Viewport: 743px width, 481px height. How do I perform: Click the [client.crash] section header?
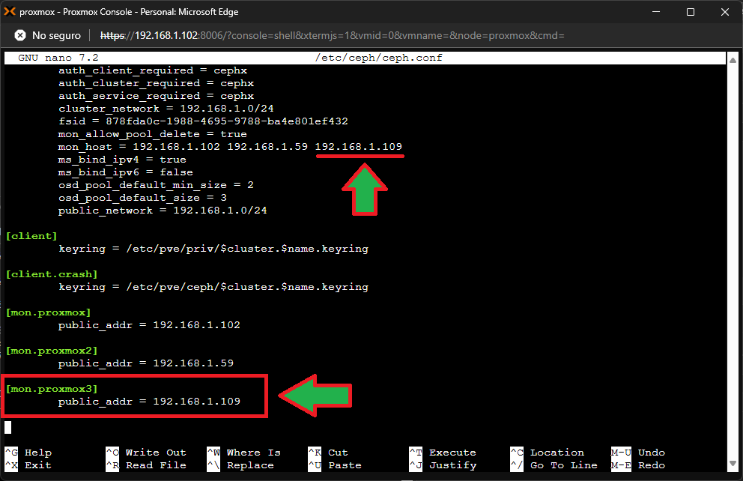(x=52, y=274)
